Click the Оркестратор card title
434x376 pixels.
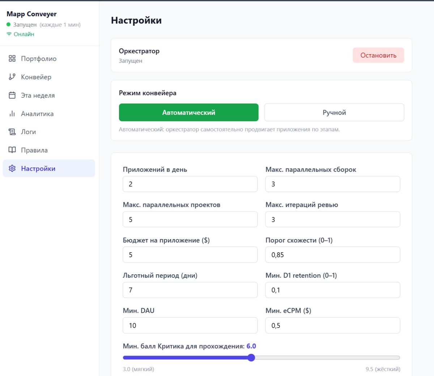139,51
